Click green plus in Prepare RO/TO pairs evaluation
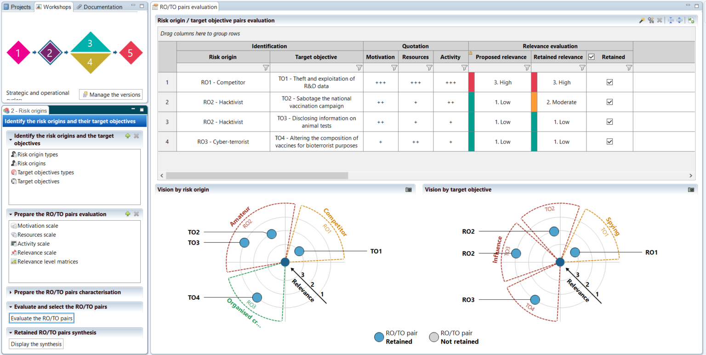Viewport: 706px width, 355px height. point(128,214)
